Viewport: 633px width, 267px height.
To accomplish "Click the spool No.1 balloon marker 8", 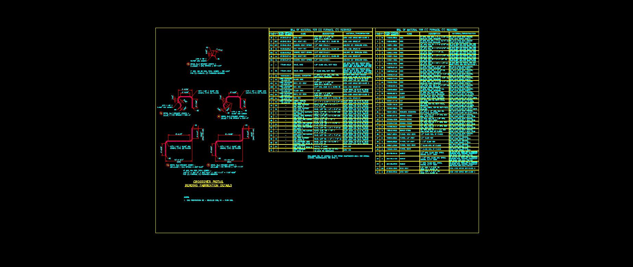I will coord(161,113).
